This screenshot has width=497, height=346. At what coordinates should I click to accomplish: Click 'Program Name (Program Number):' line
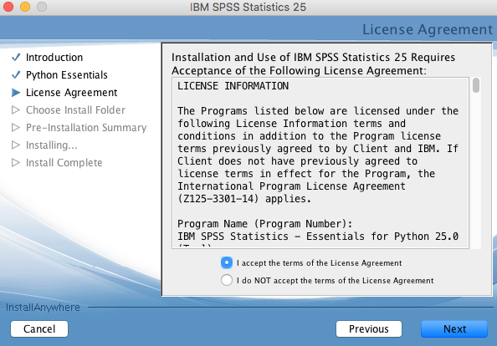click(x=264, y=224)
